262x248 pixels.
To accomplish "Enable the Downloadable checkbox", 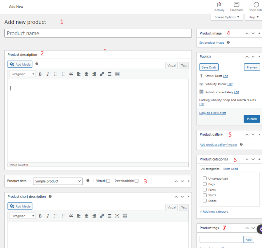I will tap(136, 181).
